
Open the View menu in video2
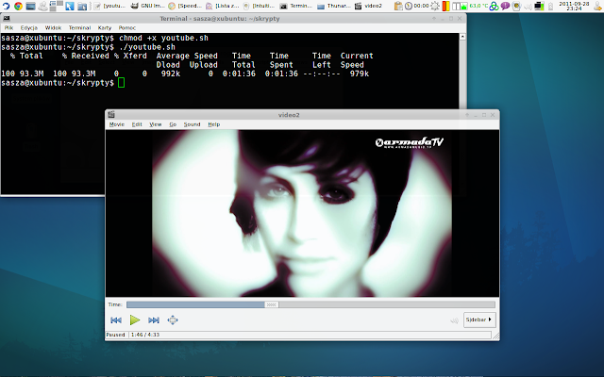(156, 124)
